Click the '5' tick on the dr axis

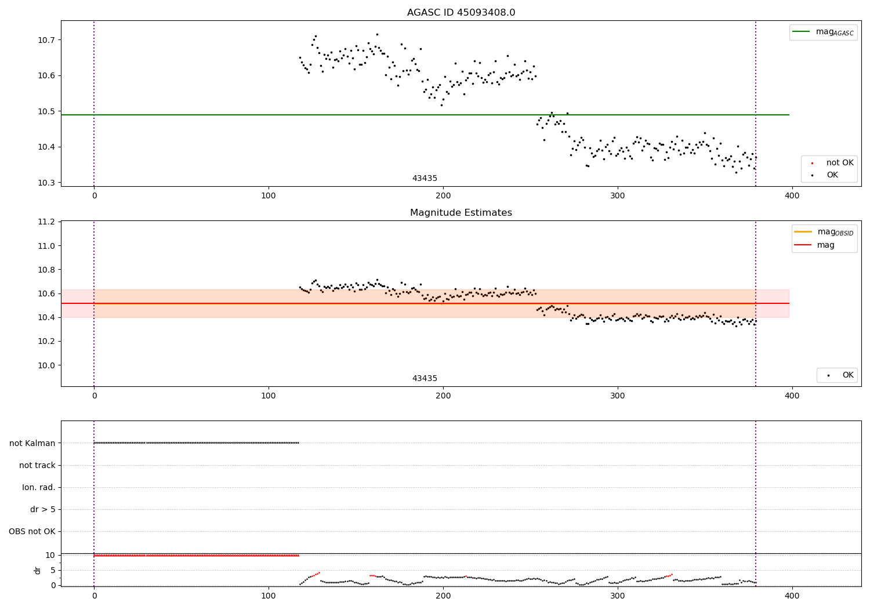(53, 570)
